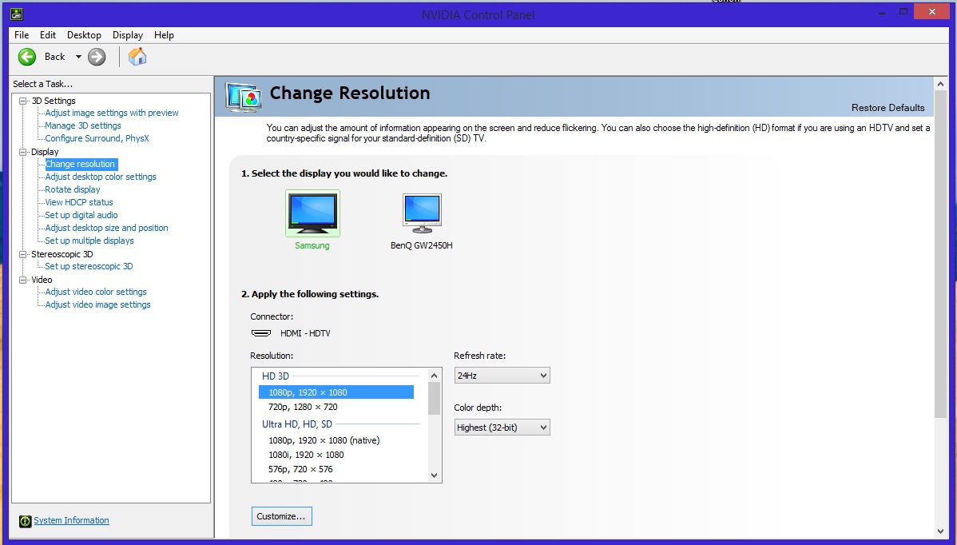
Task: Open the Refresh rate dropdown
Action: coord(502,376)
